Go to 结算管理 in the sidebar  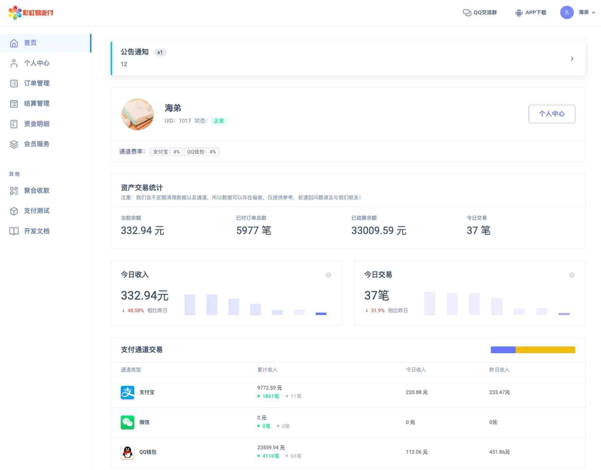click(37, 104)
